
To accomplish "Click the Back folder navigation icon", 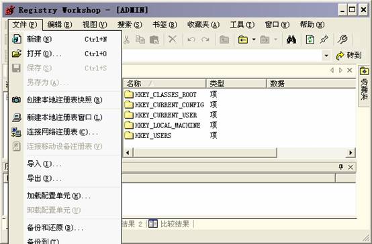I will pyautogui.click(x=243, y=40).
